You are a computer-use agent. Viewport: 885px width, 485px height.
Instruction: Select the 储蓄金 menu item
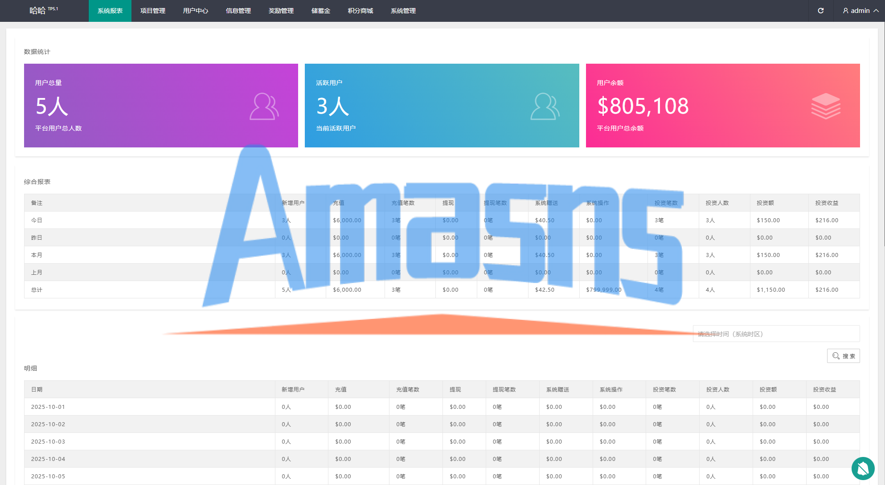[321, 11]
